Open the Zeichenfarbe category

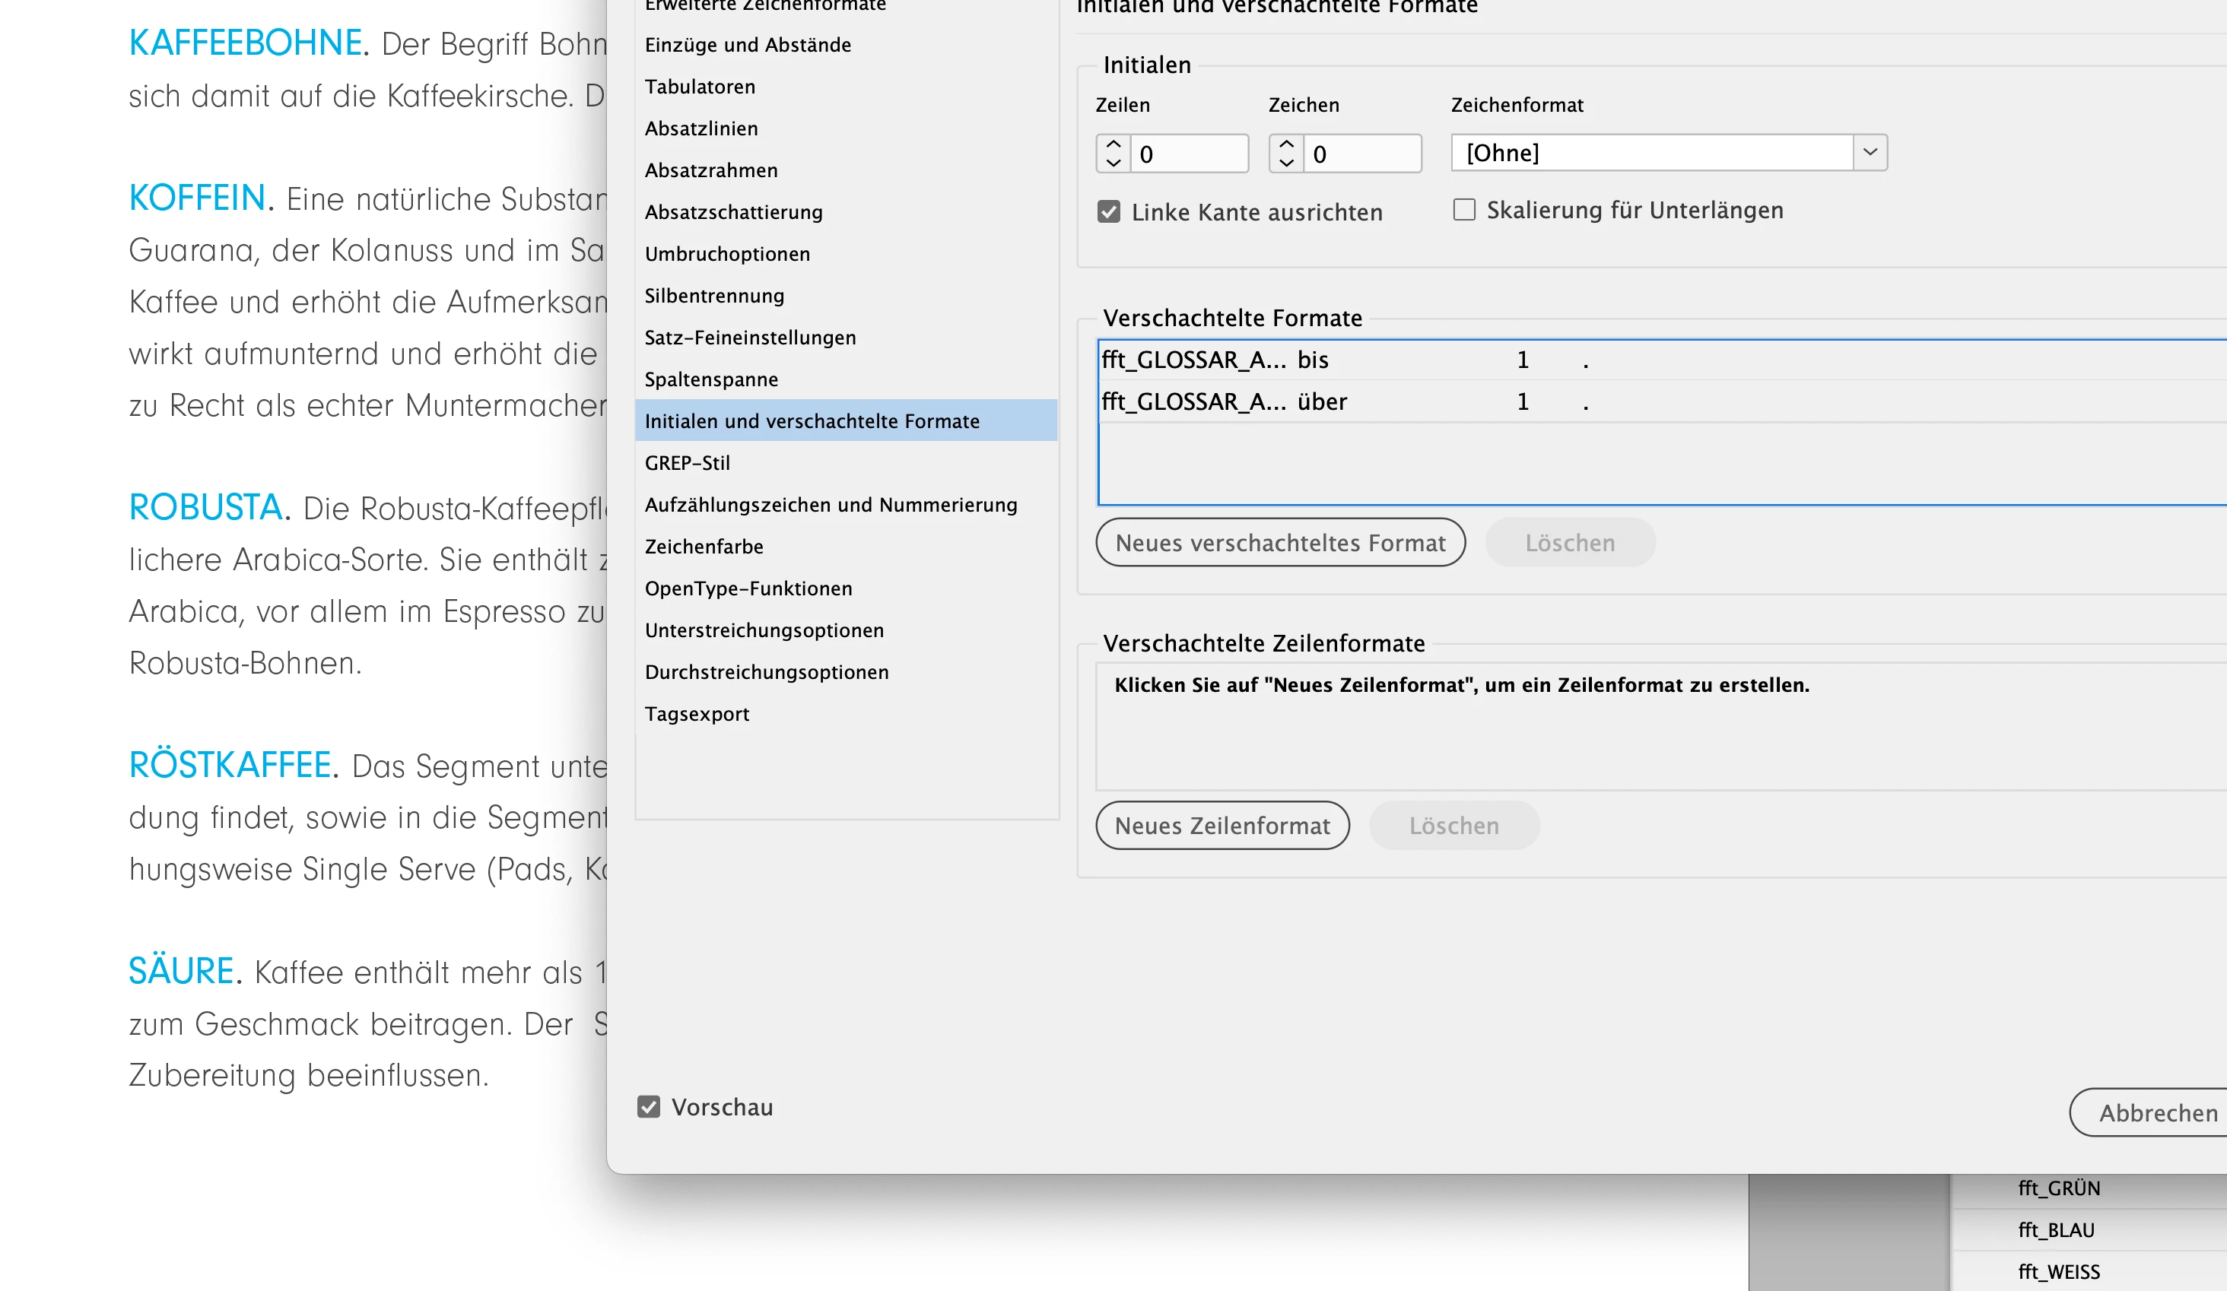[704, 547]
